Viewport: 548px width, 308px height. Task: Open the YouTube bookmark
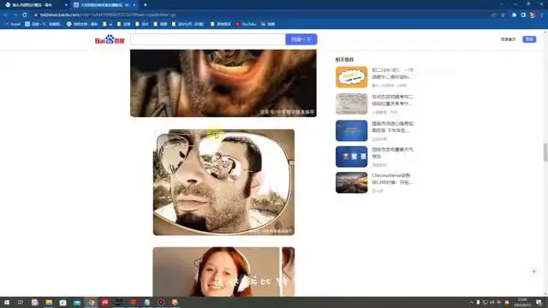pos(246,24)
